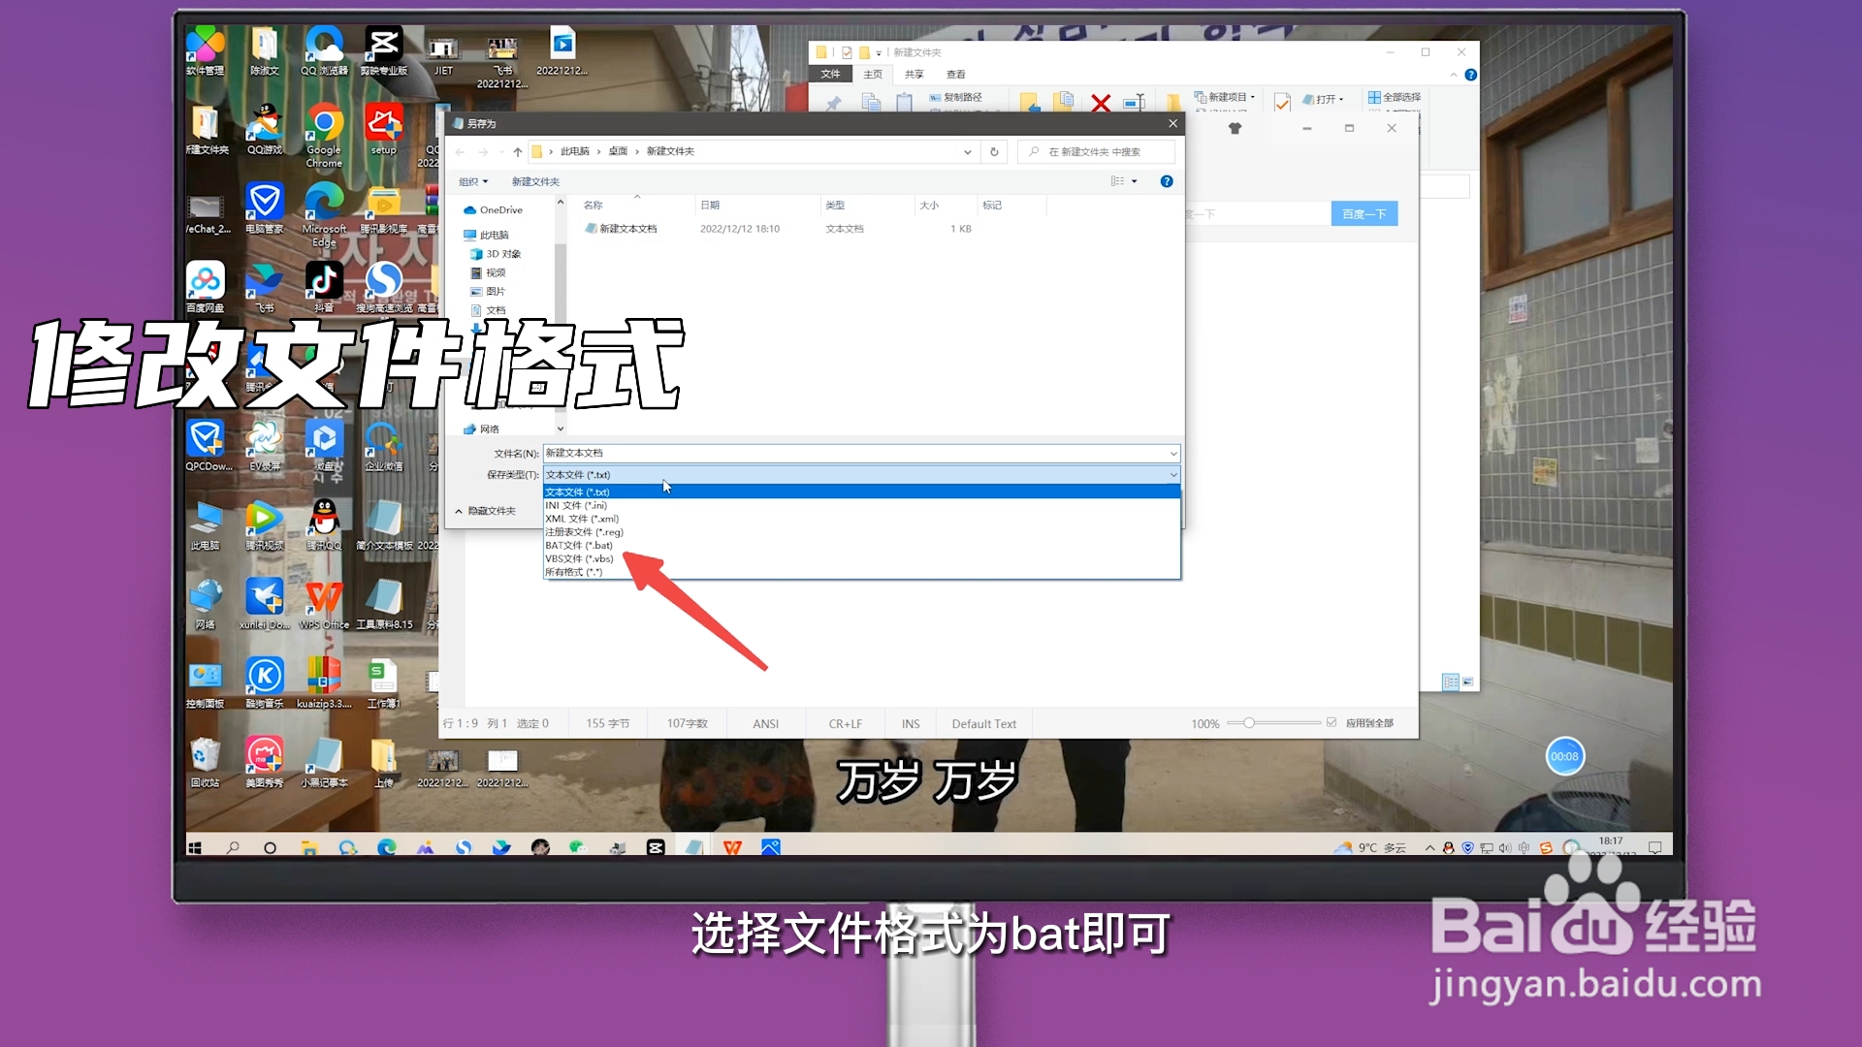Viewport: 1862px width, 1047px height.
Task: Collapse folders with 隐藏文件夹 toggle
Action: tap(486, 511)
